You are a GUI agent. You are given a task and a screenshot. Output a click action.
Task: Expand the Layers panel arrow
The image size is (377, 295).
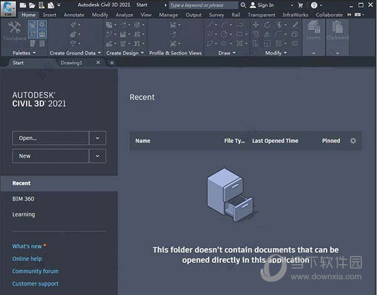313,53
